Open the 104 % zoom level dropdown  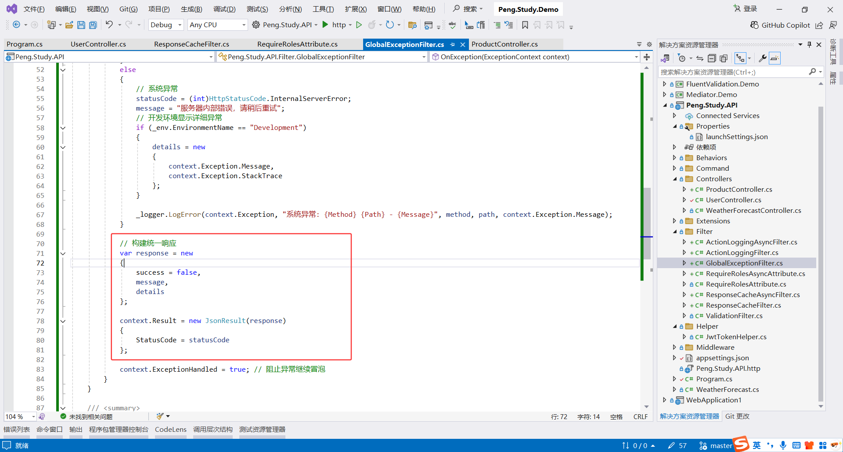click(x=20, y=416)
